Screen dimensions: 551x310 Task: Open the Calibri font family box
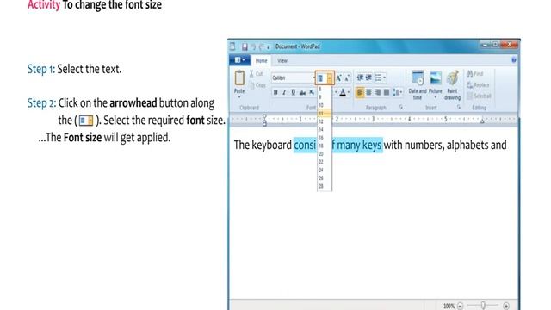pyautogui.click(x=293, y=77)
